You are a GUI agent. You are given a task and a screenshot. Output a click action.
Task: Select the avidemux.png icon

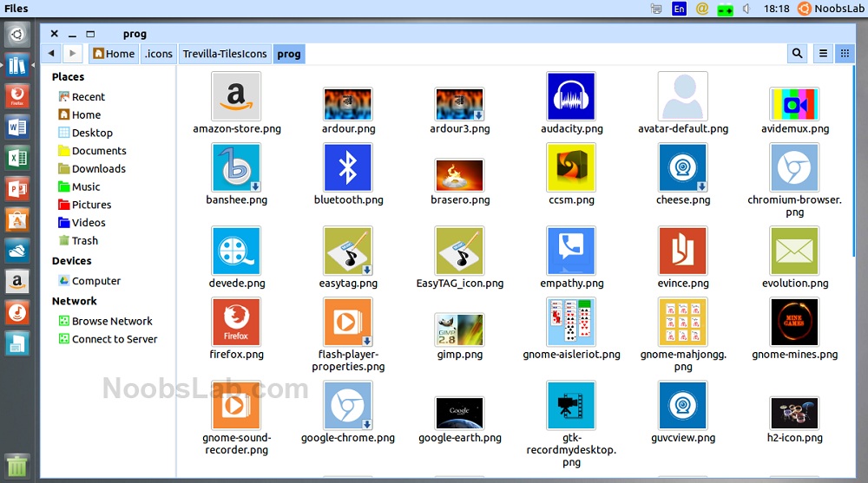click(x=794, y=104)
